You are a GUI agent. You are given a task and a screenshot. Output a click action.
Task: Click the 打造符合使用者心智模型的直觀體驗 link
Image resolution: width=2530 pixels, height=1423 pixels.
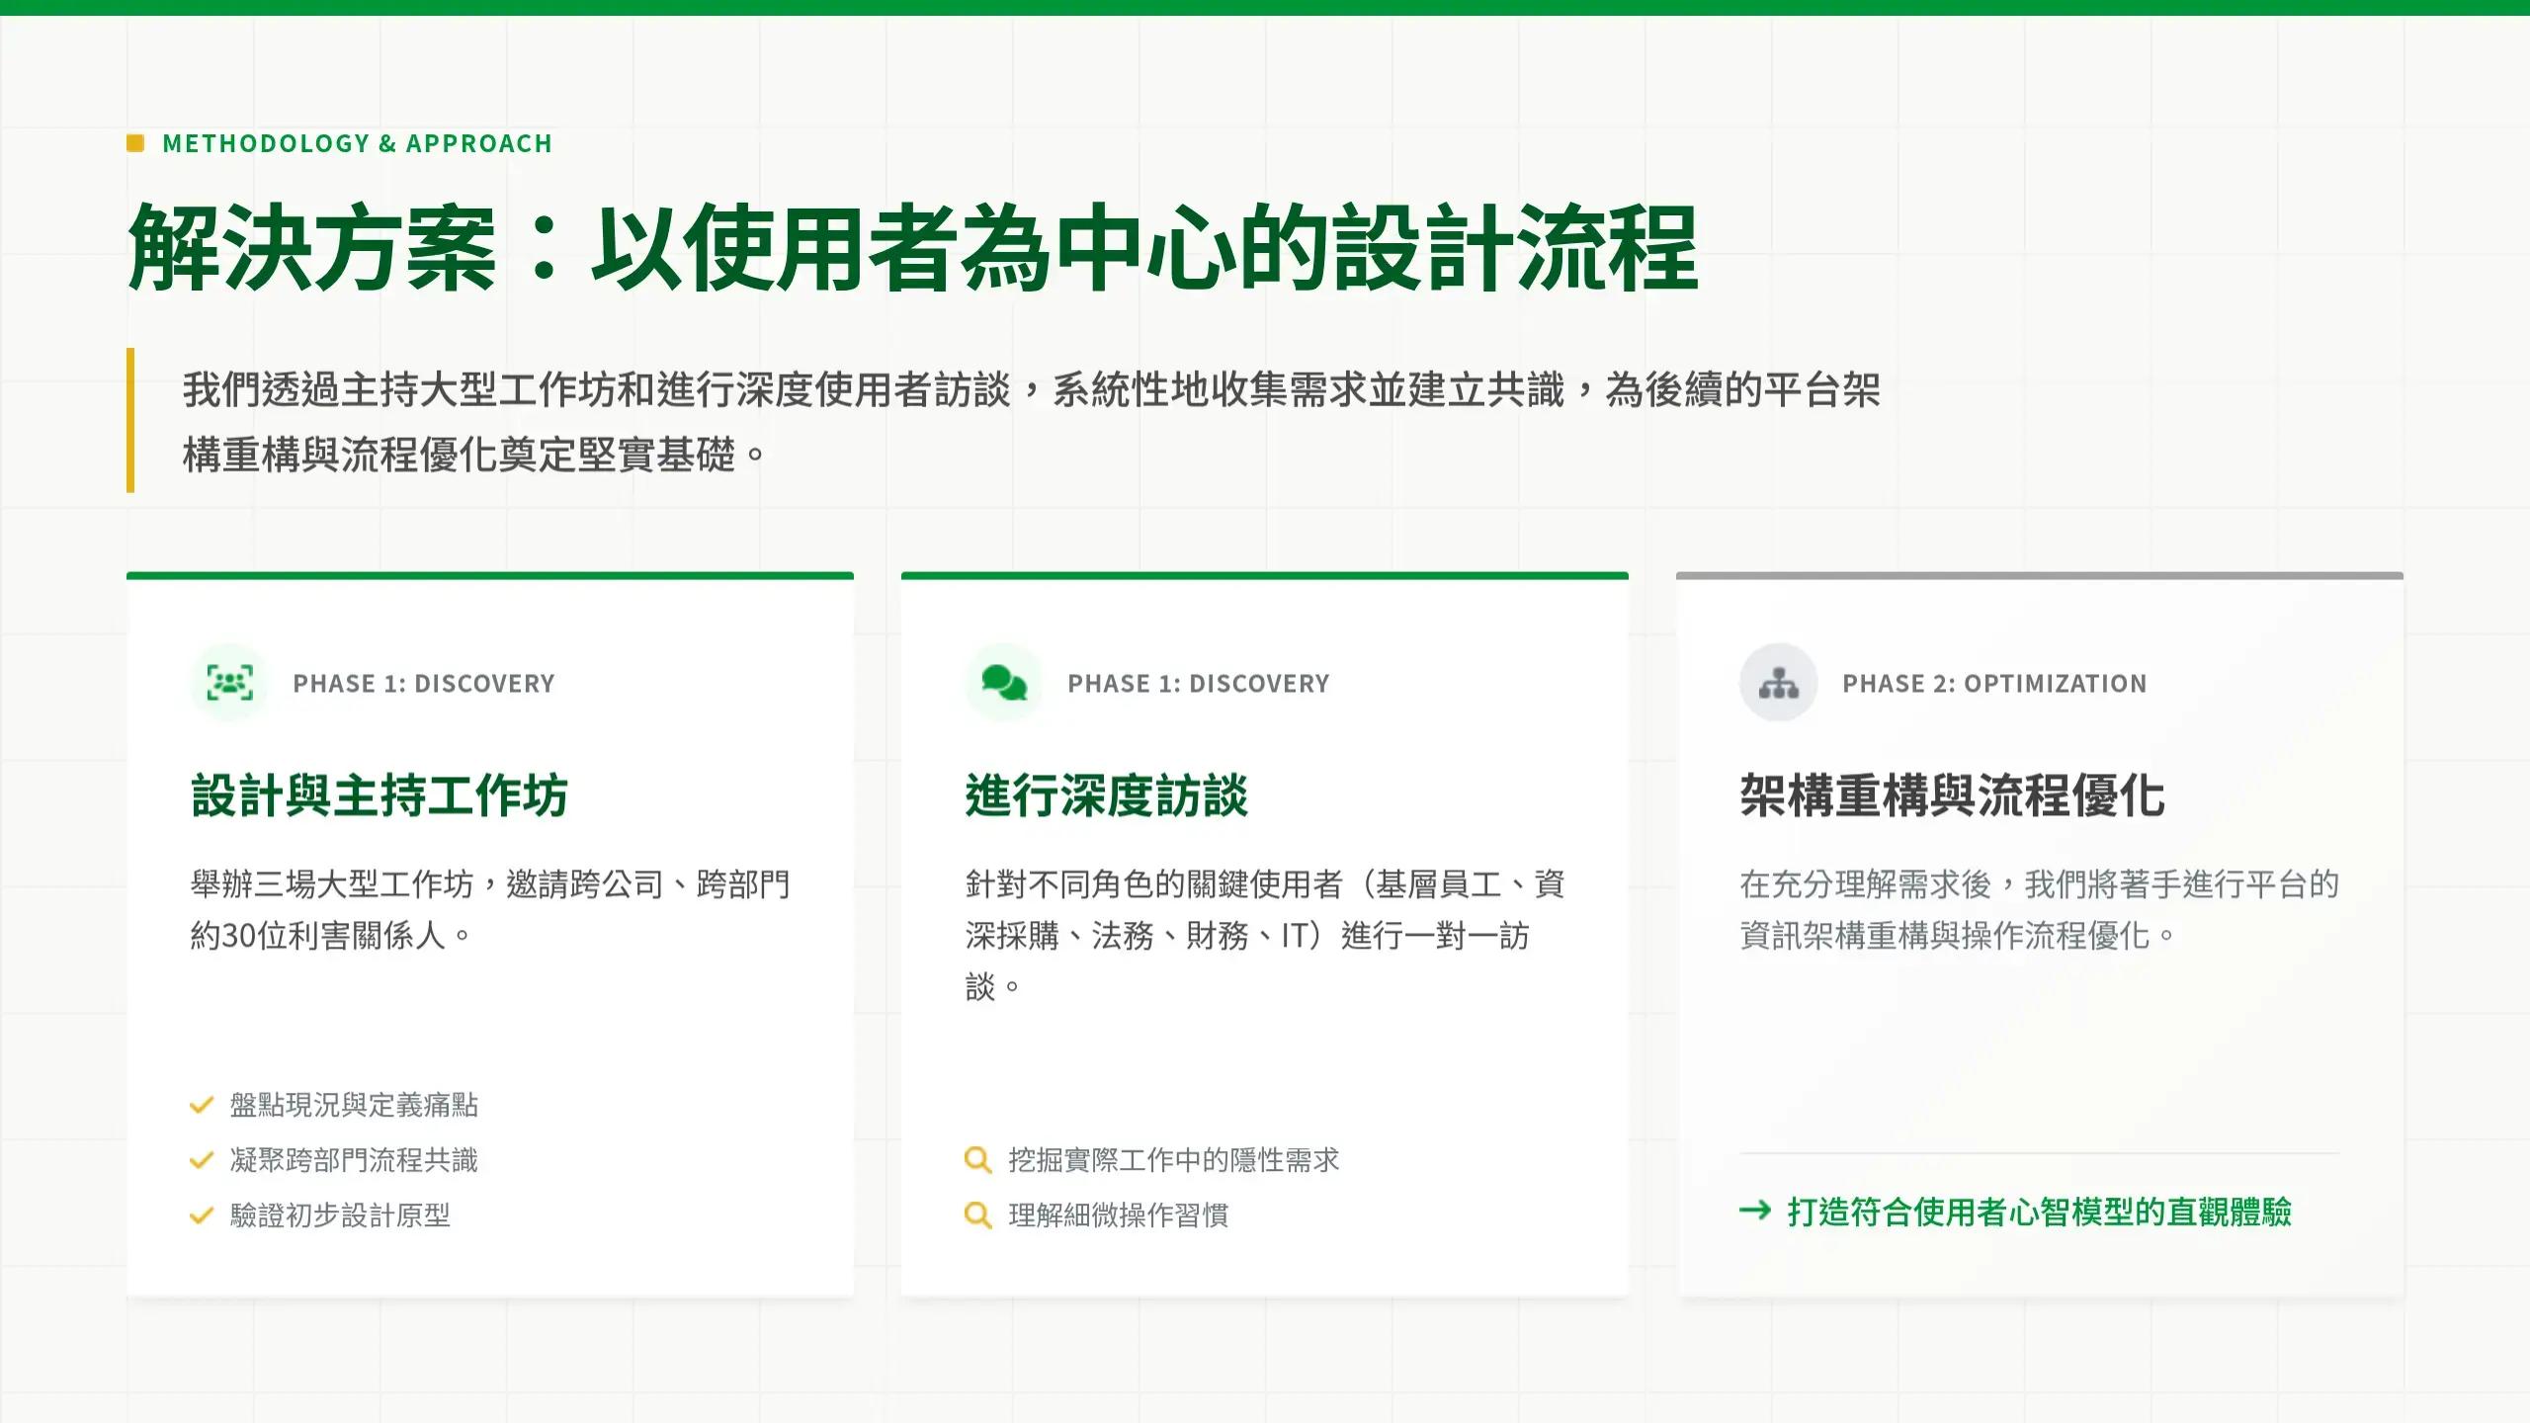point(2039,1212)
